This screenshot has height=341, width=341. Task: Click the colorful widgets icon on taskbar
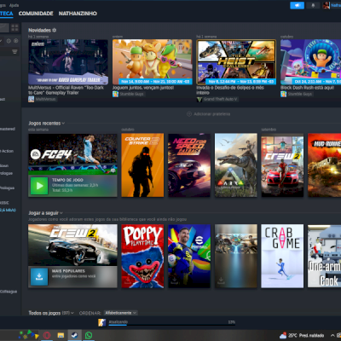pyautogui.click(x=29, y=335)
